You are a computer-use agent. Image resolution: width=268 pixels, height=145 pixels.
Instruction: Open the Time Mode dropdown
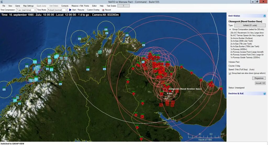coord(57,10)
